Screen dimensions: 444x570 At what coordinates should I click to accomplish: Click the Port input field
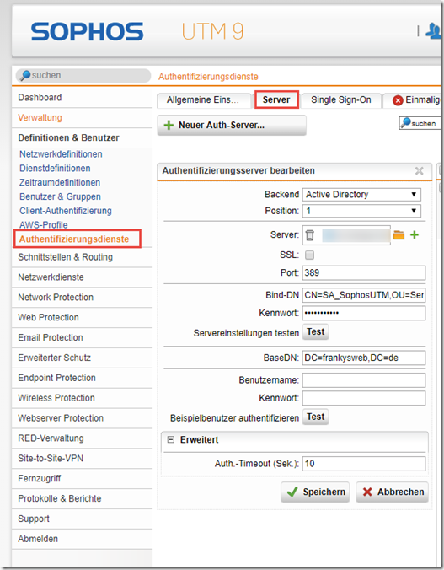tap(364, 273)
